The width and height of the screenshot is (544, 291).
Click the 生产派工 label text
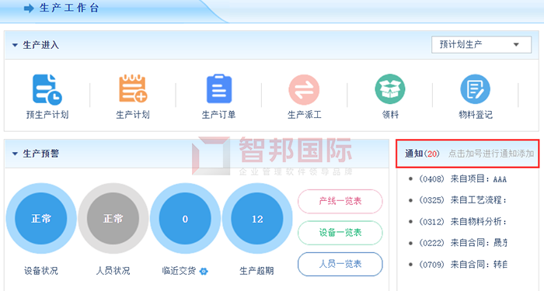305,115
